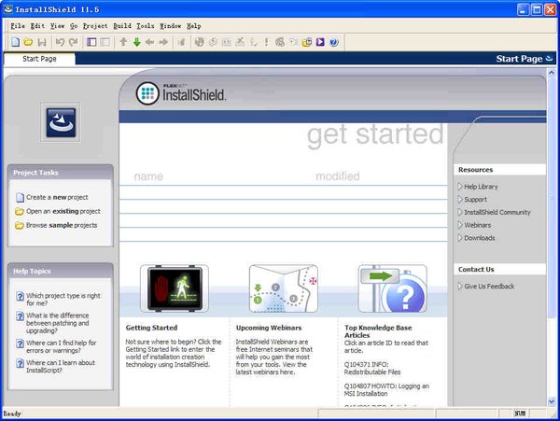Open the View menu

click(x=58, y=26)
